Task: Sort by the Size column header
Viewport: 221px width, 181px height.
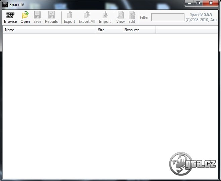Action: pyautogui.click(x=109, y=30)
